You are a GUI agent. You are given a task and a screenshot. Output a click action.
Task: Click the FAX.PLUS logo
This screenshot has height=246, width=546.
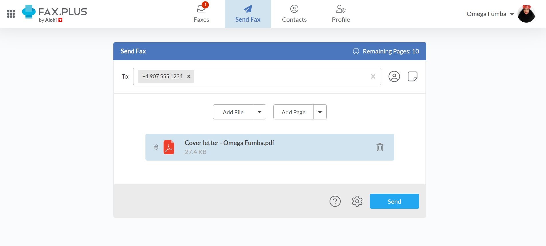coord(54,13)
